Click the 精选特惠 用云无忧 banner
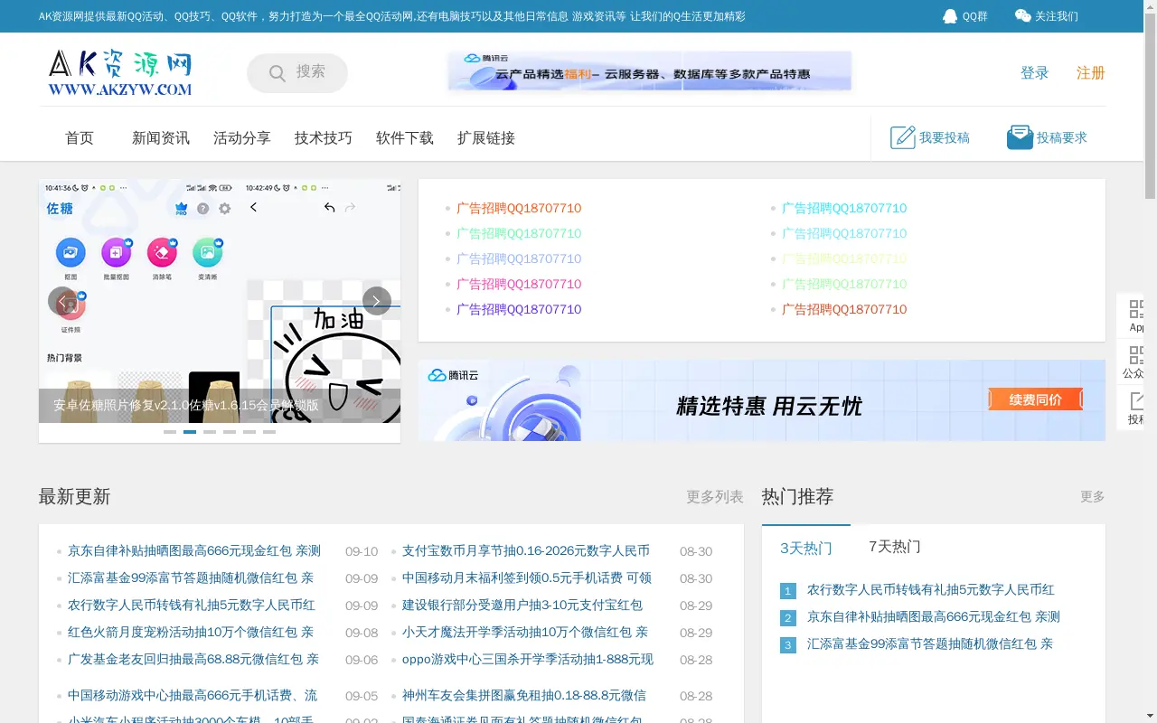The width and height of the screenshot is (1157, 723). point(762,400)
